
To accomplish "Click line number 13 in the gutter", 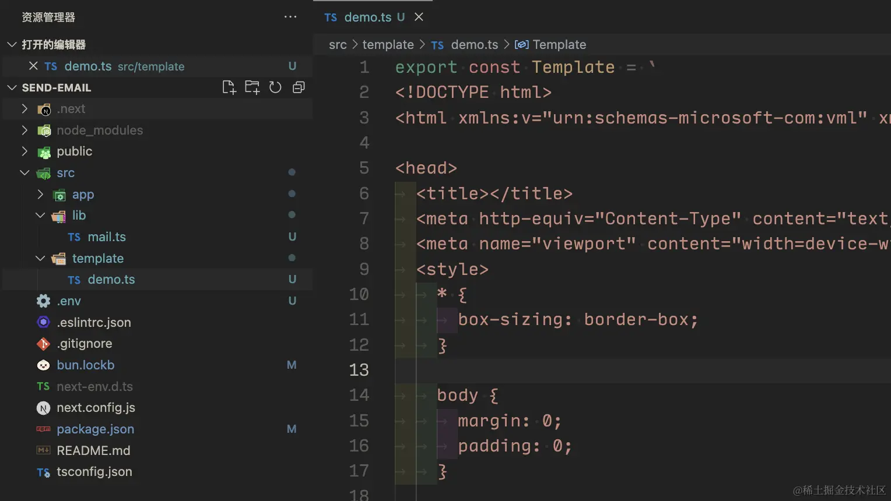I will click(x=359, y=370).
